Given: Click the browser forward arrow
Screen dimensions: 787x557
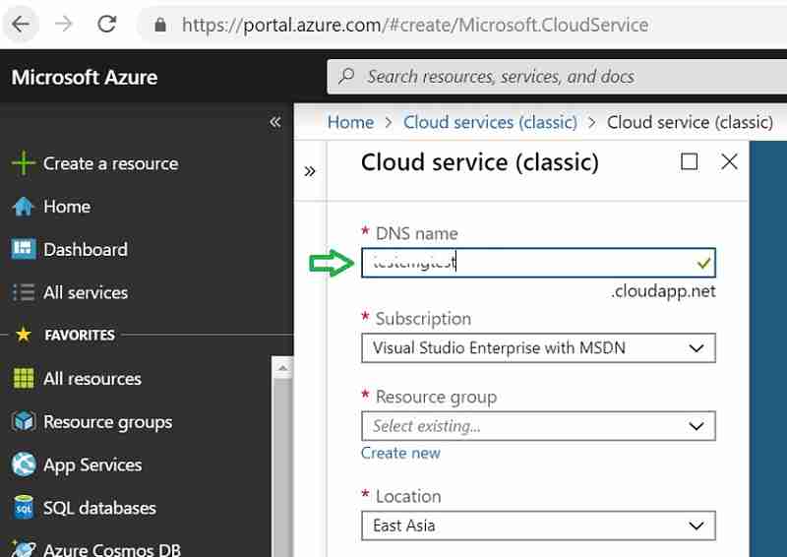Looking at the screenshot, I should tap(64, 24).
